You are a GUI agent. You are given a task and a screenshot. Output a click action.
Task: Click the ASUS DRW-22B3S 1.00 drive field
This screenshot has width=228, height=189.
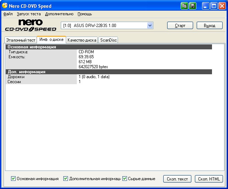tap(107, 26)
